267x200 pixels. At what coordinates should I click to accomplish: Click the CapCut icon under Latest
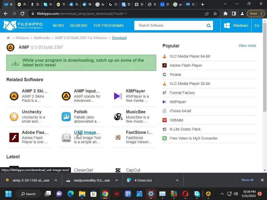pyautogui.click(x=118, y=170)
